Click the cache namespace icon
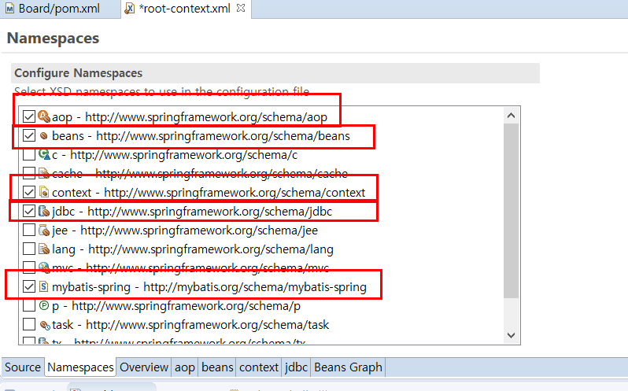This screenshot has width=628, height=391. 43,173
